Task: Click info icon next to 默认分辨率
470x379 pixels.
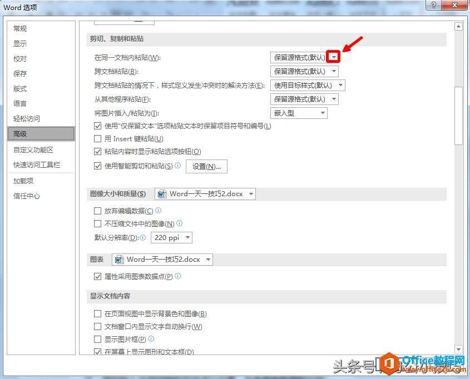Action: pyautogui.click(x=143, y=237)
